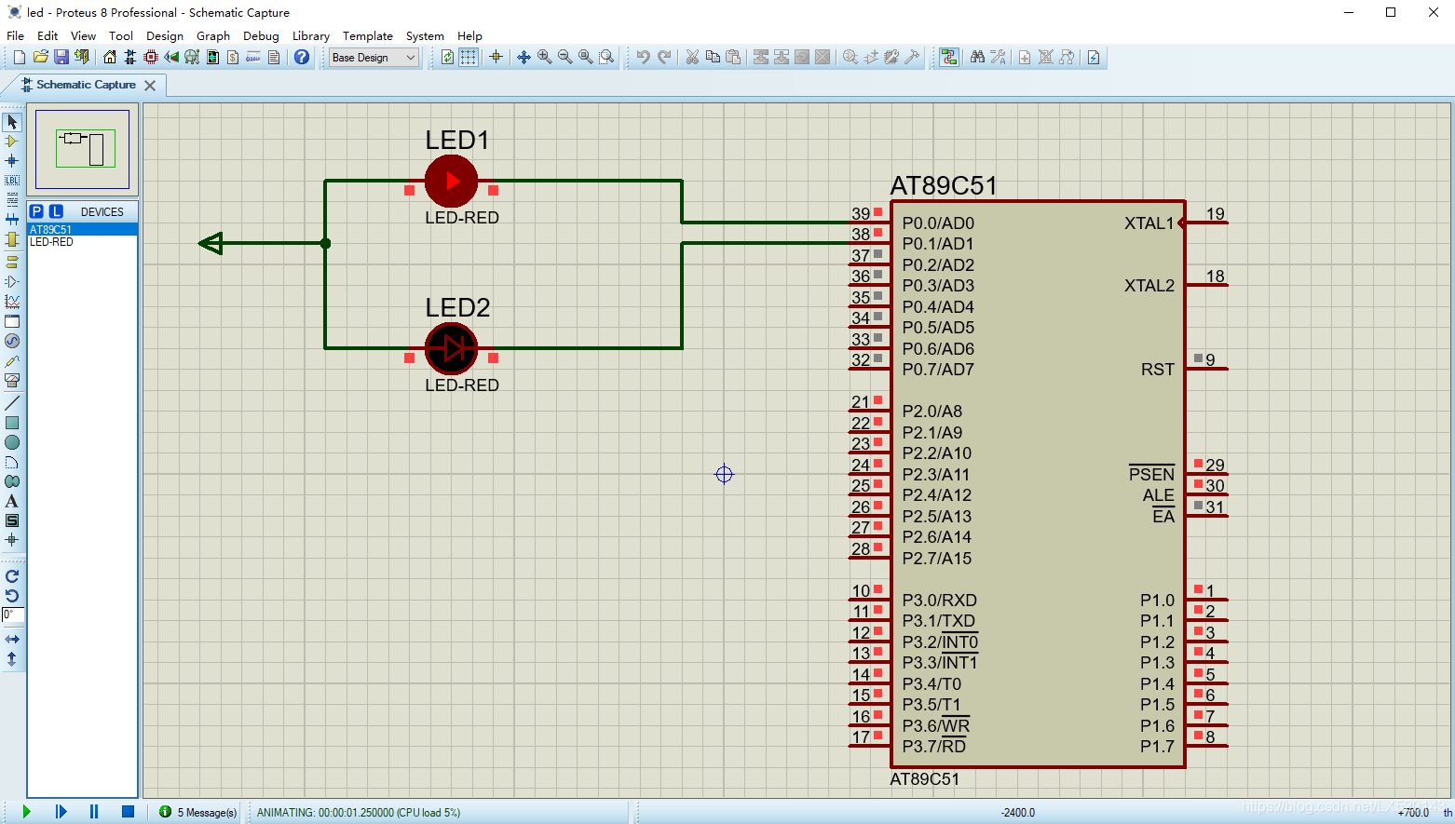Click the P pick devices button
Image resolution: width=1455 pixels, height=824 pixels.
click(37, 211)
